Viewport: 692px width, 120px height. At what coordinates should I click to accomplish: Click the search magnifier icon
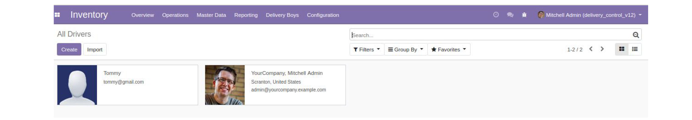point(636,35)
